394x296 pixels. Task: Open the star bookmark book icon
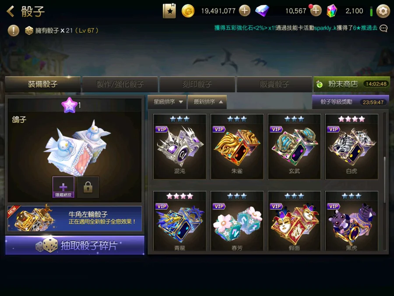pos(169,11)
